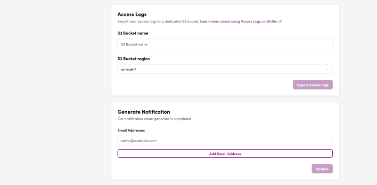Click the Generate Notification heading
The width and height of the screenshot is (377, 185).
144,112
